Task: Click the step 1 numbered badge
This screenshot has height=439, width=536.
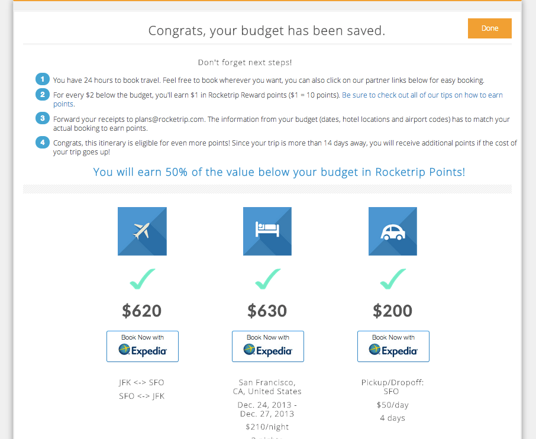Action: 42,79
